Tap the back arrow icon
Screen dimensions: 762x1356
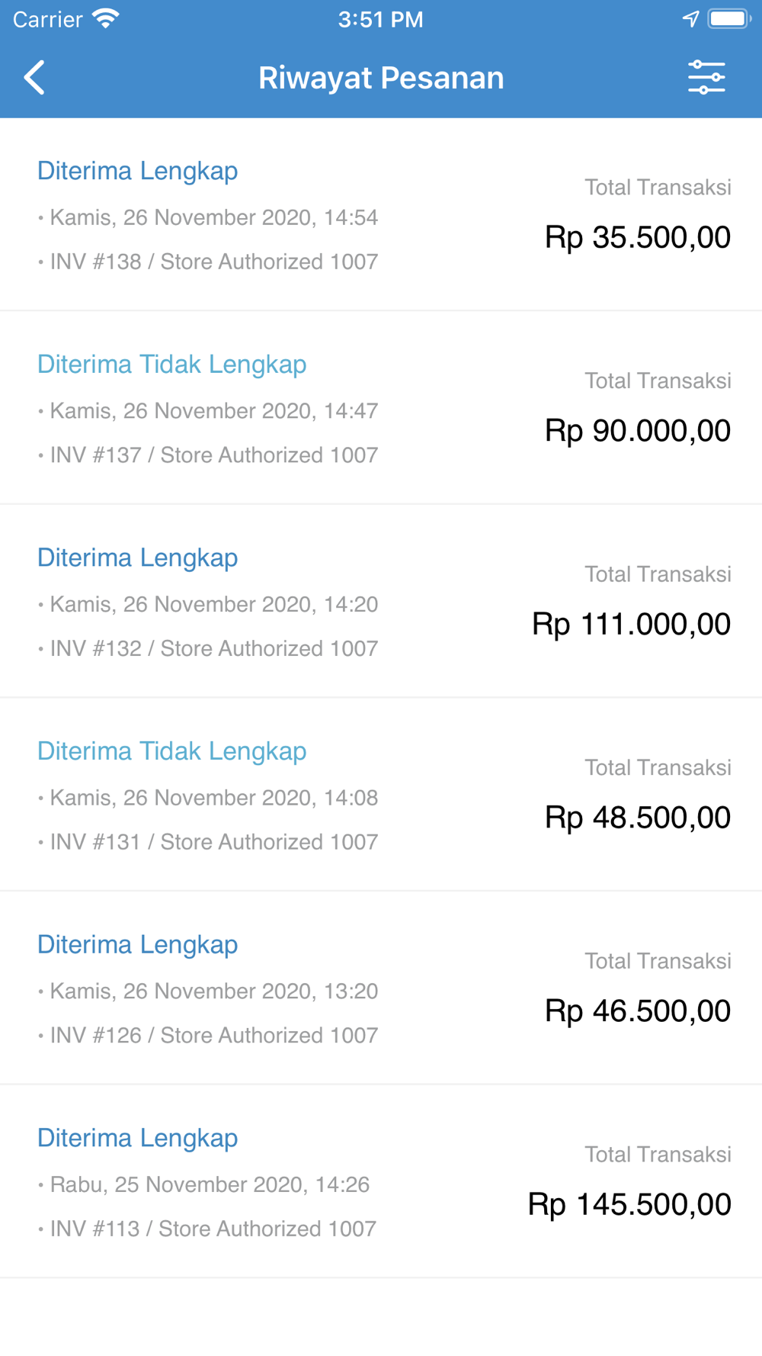[35, 78]
